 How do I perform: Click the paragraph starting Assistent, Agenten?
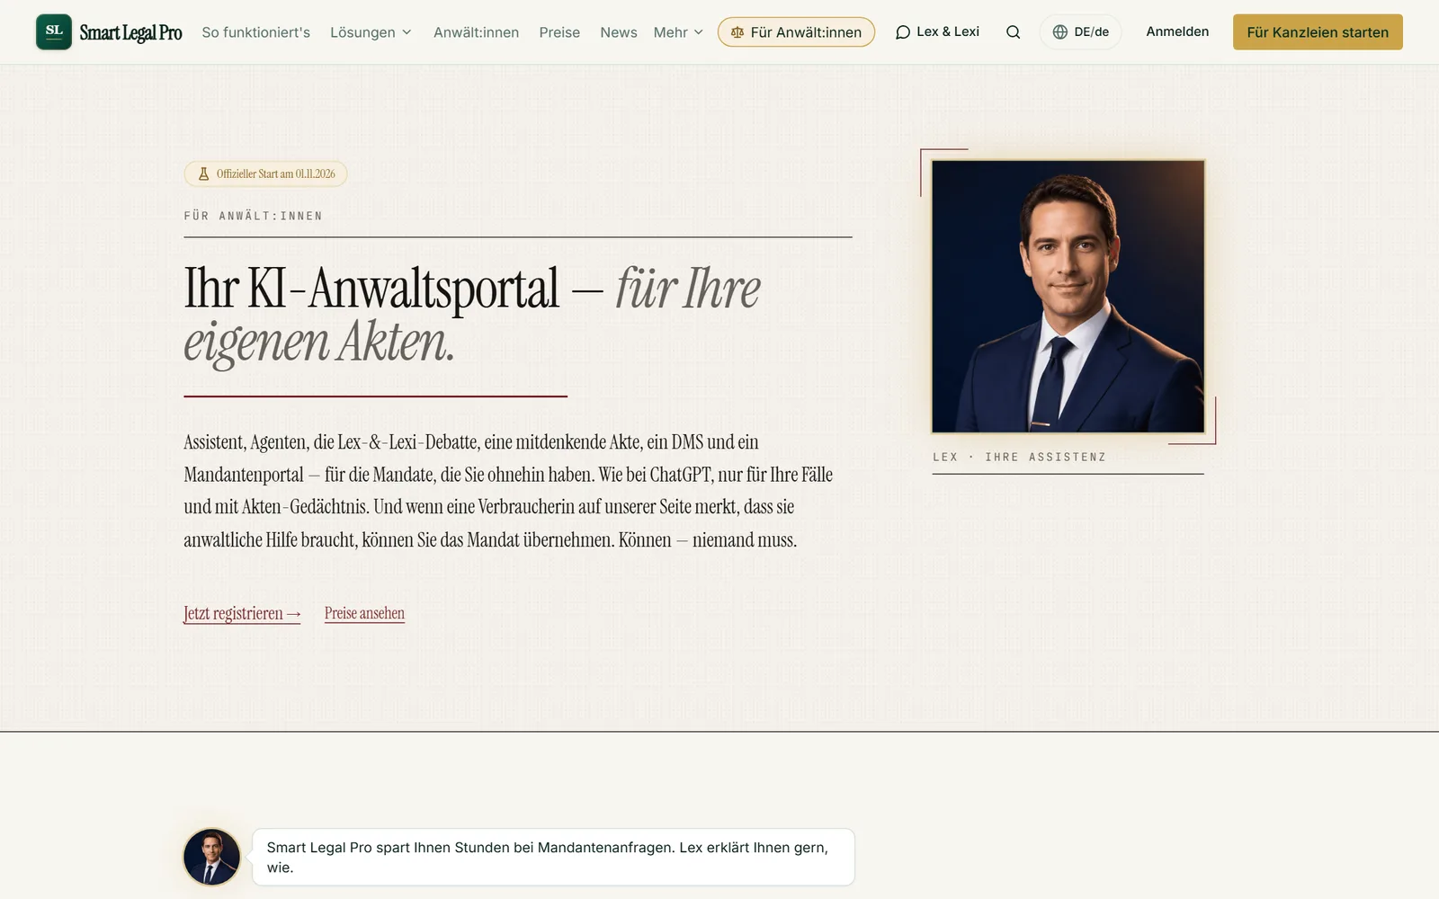tap(508, 491)
